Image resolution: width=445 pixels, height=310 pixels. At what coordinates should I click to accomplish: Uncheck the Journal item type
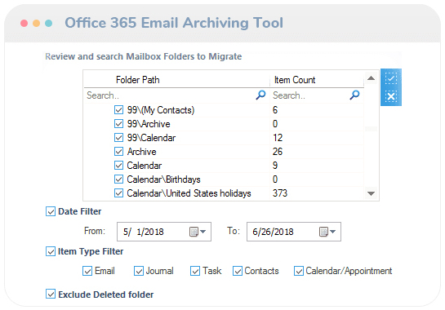(x=139, y=271)
